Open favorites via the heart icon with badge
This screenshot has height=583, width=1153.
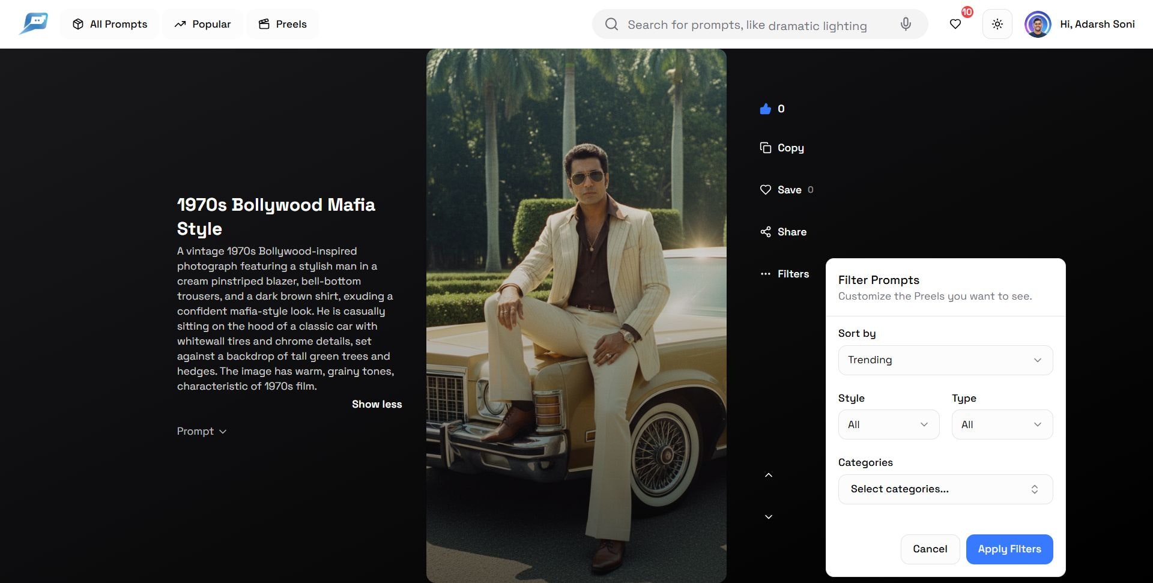click(955, 24)
